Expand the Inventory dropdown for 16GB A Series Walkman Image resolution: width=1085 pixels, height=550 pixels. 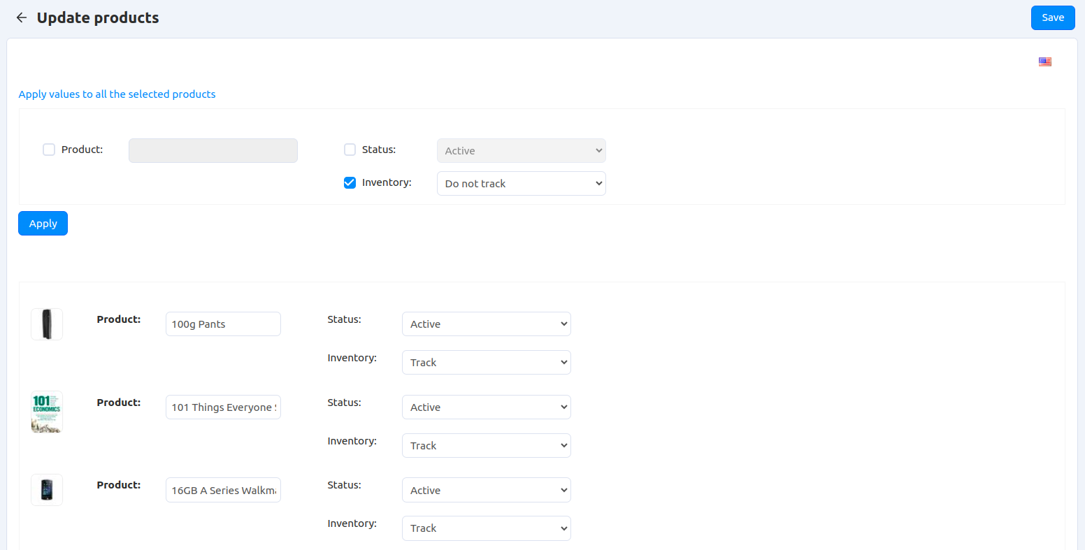(x=487, y=528)
